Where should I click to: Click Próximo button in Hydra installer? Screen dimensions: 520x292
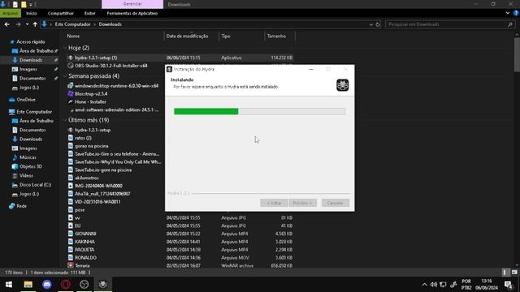(x=302, y=203)
